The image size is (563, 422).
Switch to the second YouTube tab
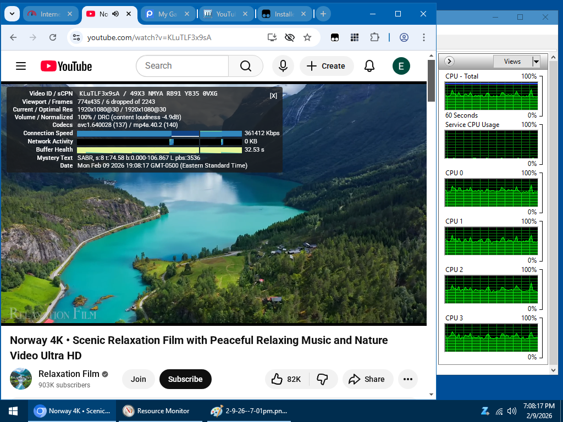[225, 14]
